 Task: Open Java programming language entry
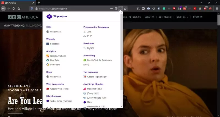87,32
